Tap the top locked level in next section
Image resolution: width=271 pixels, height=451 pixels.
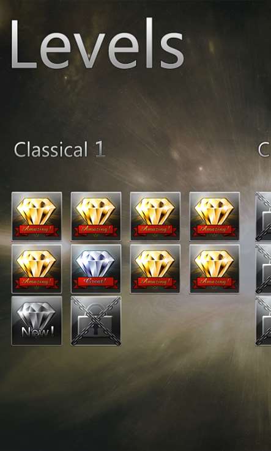tap(263, 216)
